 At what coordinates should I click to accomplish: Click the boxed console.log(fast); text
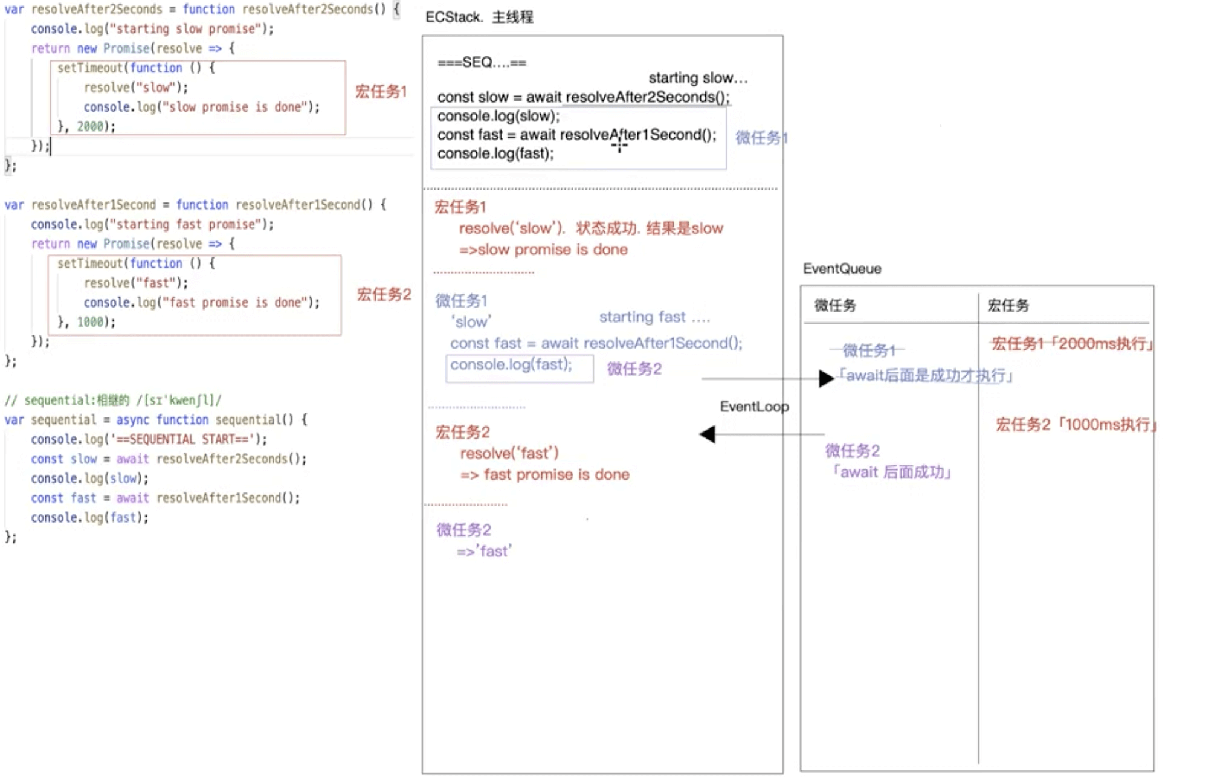click(x=511, y=364)
